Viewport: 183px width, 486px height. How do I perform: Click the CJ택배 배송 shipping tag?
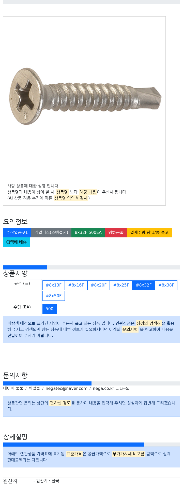17,242
